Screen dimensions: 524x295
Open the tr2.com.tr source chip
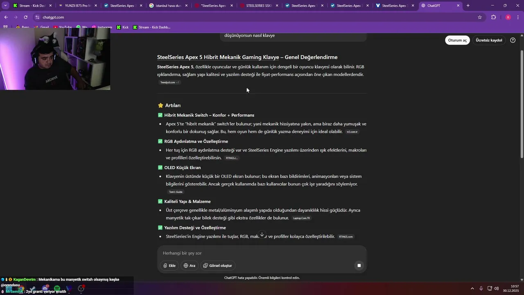coord(352,132)
